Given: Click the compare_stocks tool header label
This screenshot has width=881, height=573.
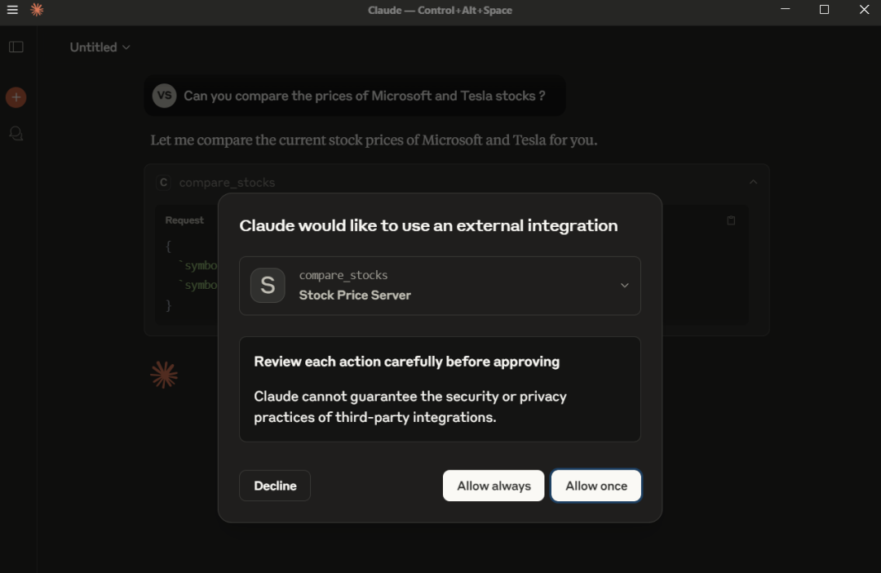Looking at the screenshot, I should 227,183.
